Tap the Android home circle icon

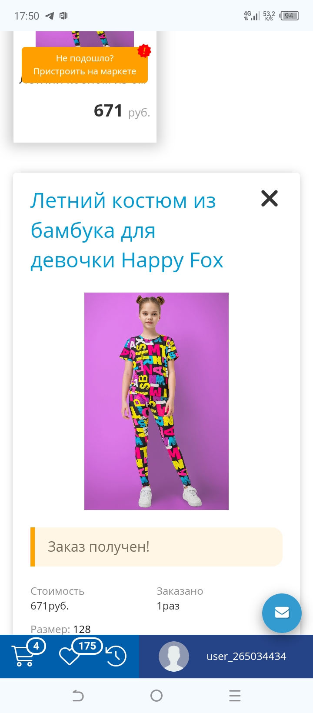(x=156, y=696)
